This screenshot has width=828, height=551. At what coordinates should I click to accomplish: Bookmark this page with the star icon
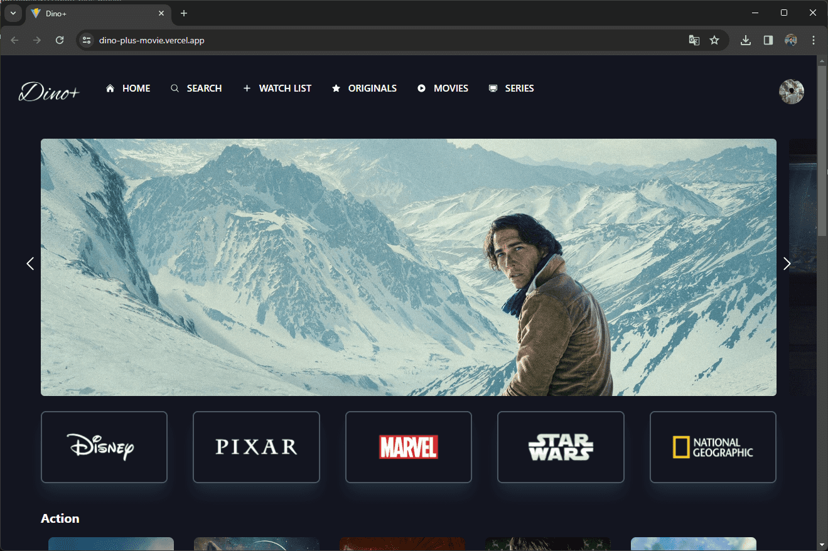[714, 40]
